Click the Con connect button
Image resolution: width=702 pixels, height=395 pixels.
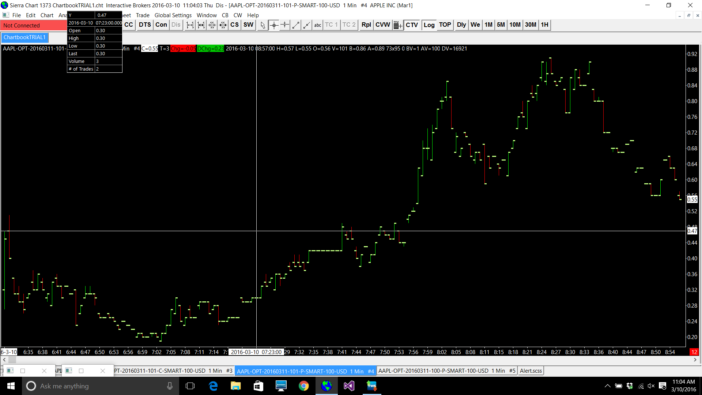161,25
